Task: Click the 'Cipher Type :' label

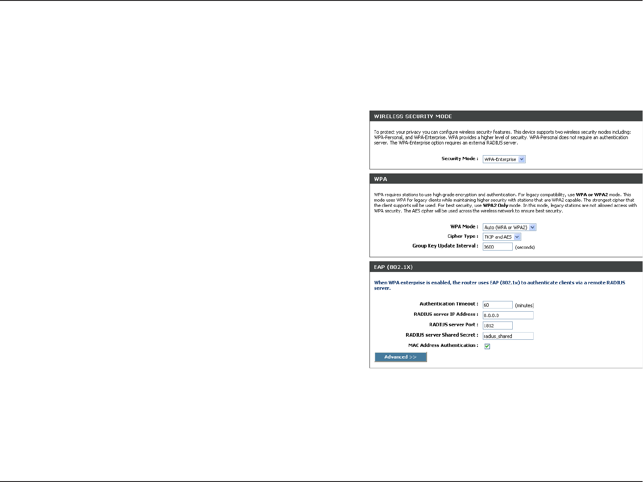Action: click(463, 237)
